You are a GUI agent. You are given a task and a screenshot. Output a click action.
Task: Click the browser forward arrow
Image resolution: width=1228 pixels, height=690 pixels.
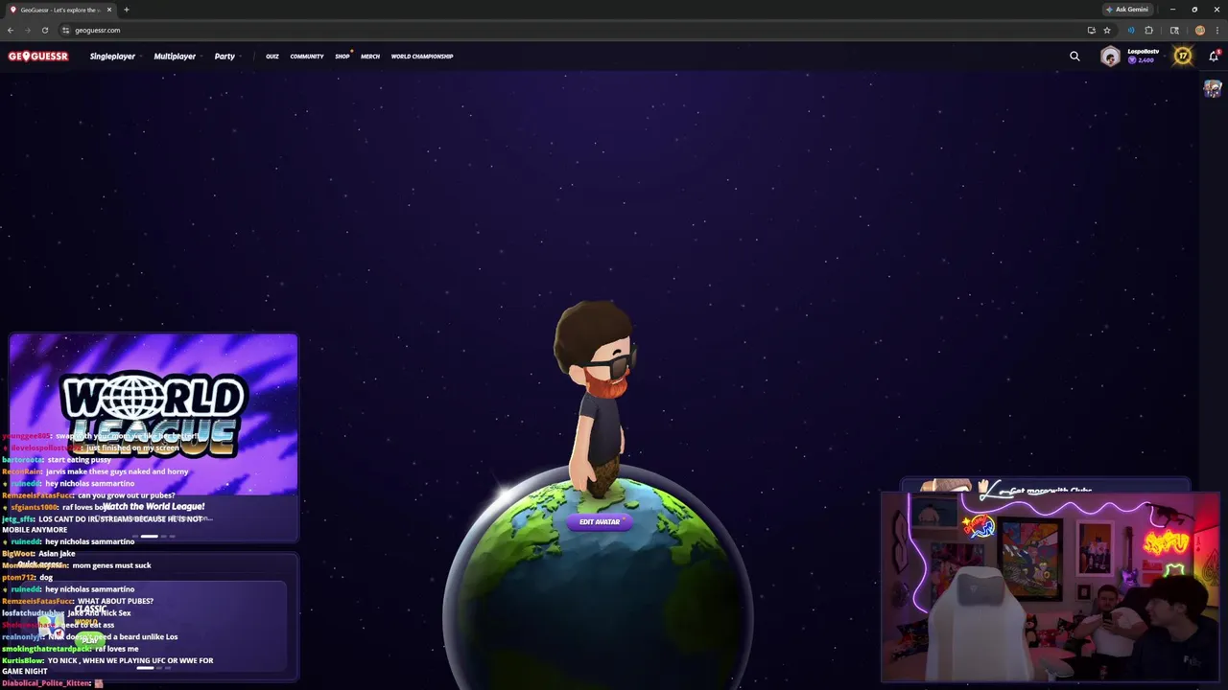27,30
